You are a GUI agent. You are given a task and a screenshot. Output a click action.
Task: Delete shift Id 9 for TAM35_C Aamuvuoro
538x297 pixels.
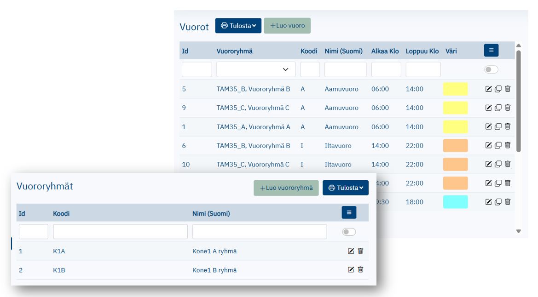pos(508,108)
